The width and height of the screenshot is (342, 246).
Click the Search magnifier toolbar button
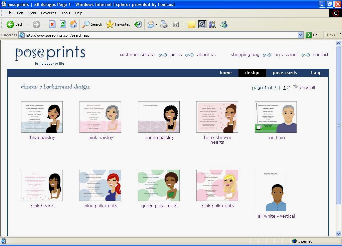92,24
